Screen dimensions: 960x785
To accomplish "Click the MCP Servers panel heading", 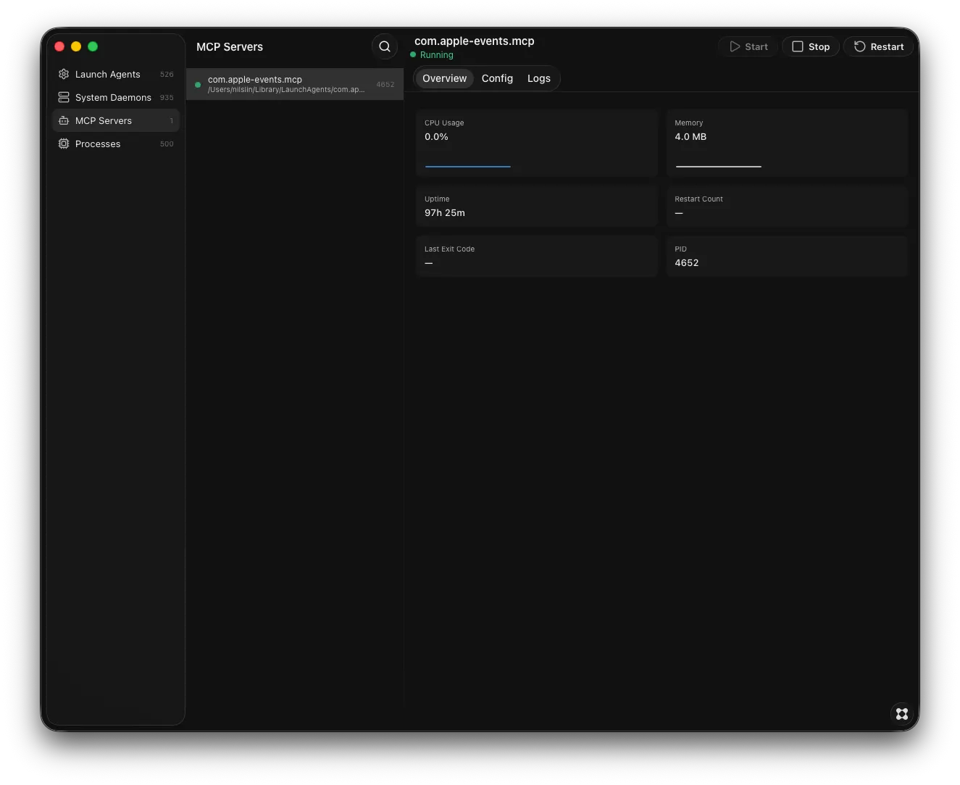I will pyautogui.click(x=230, y=47).
